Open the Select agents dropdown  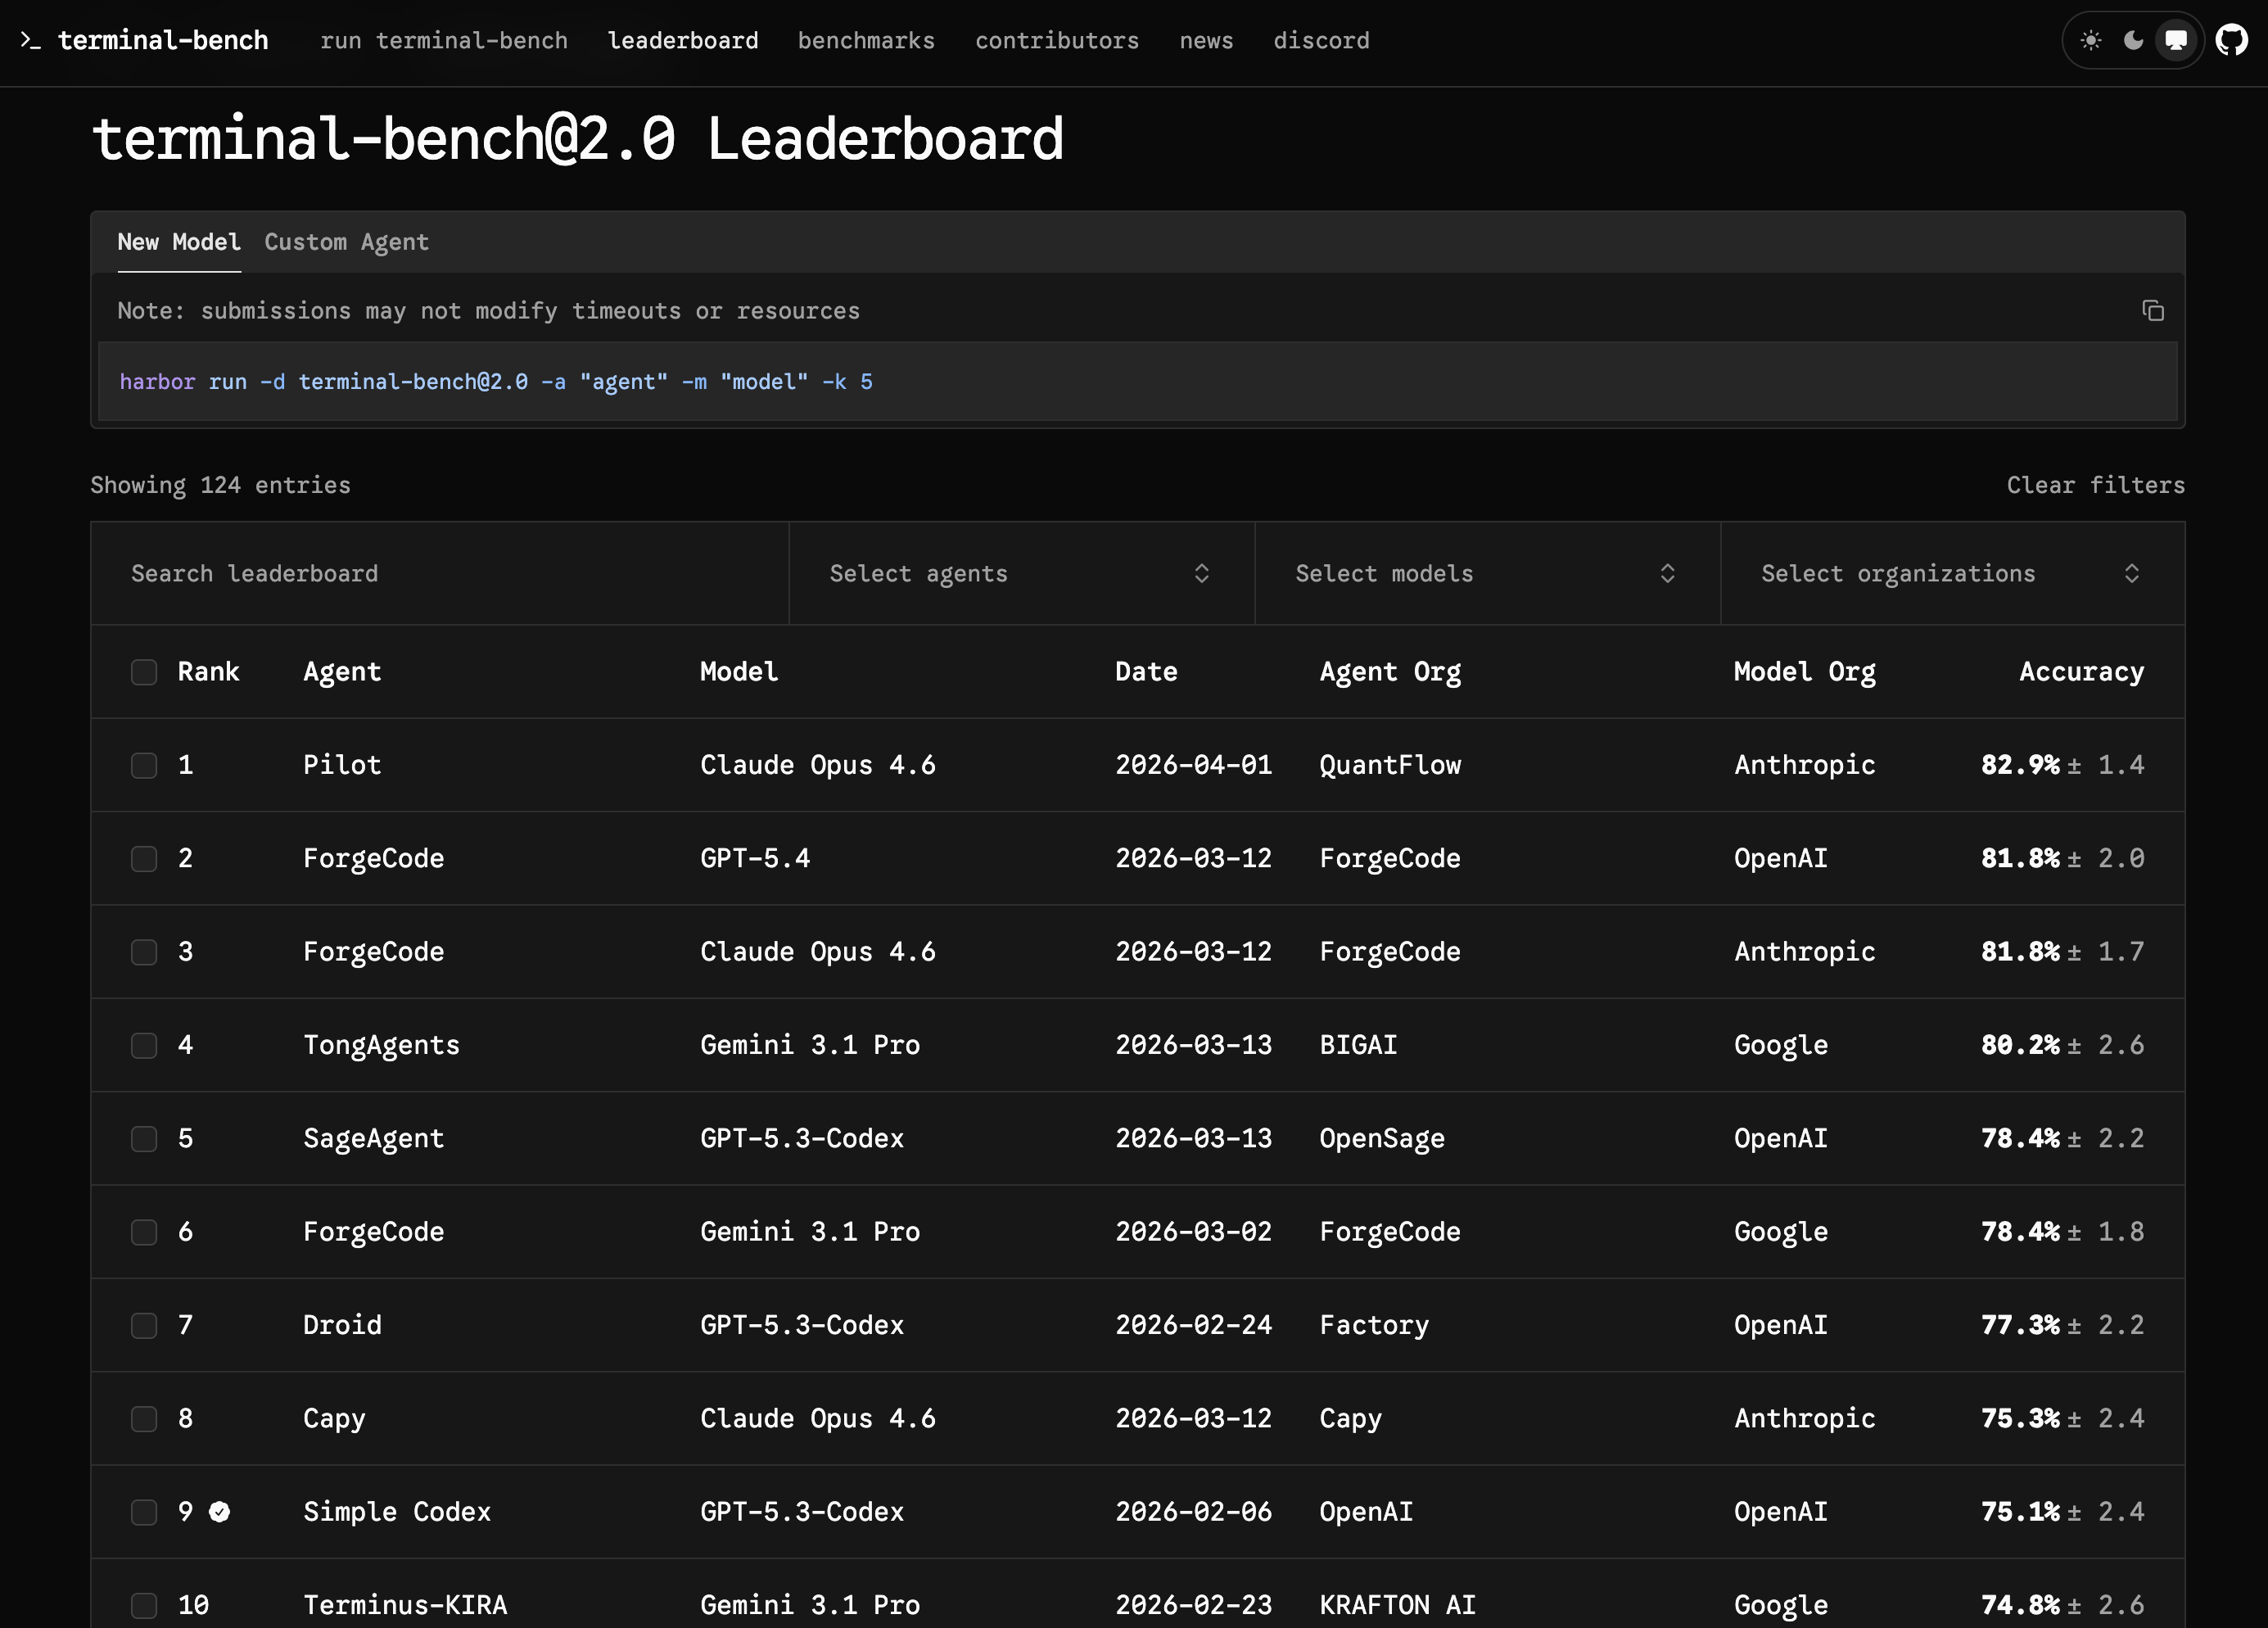coord(1021,573)
